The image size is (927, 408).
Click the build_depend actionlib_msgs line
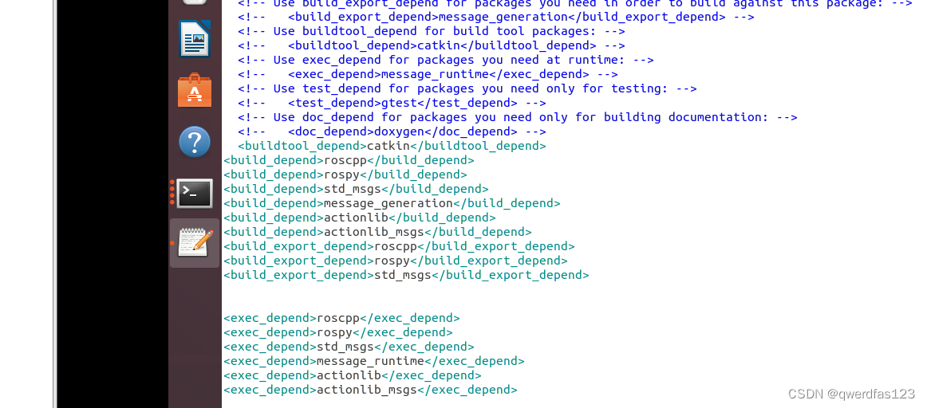[x=377, y=231]
